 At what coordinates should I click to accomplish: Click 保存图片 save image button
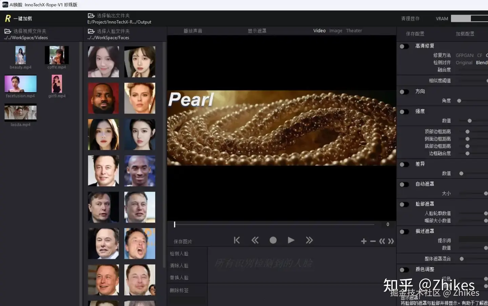(x=183, y=242)
